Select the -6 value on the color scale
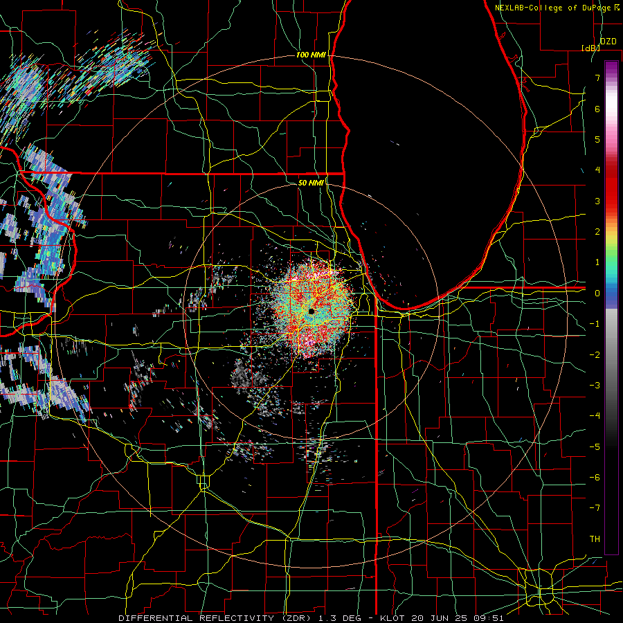Viewport: 623px width, 623px height. click(595, 478)
